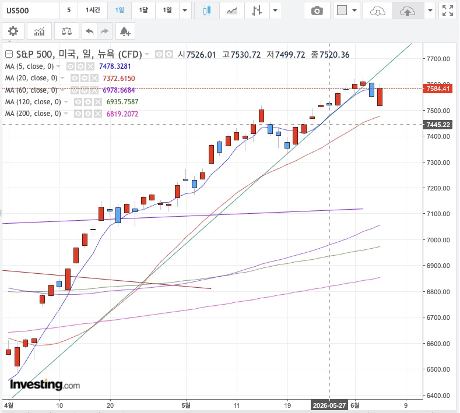Expand the chart style dropdown arrow
Image resolution: width=460 pixels, height=413 pixels.
[x=275, y=11]
